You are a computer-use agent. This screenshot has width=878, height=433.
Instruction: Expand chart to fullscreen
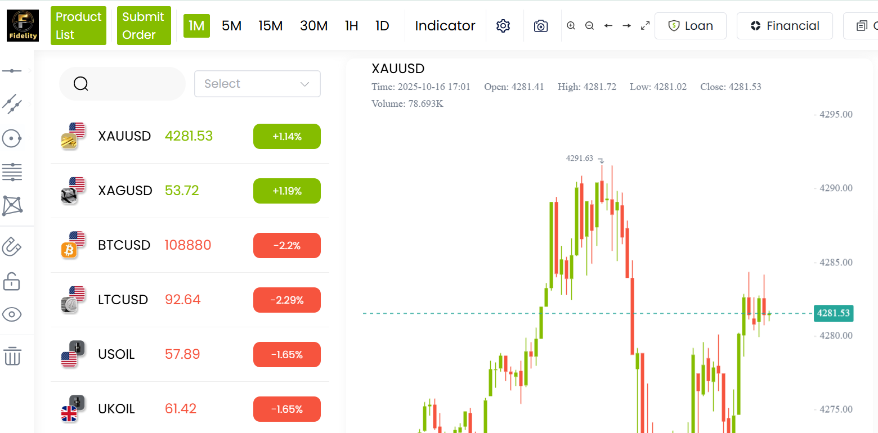(x=646, y=26)
